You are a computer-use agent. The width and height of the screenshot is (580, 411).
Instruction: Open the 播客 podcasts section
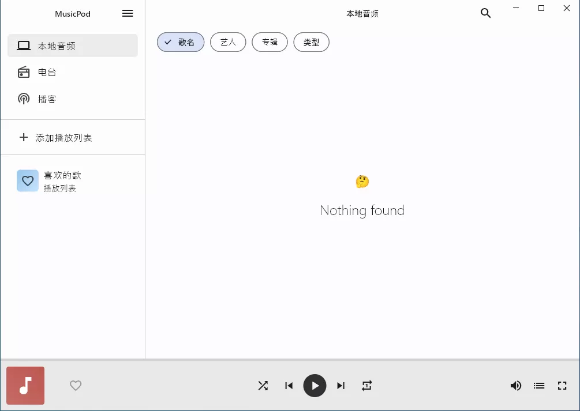pos(47,99)
